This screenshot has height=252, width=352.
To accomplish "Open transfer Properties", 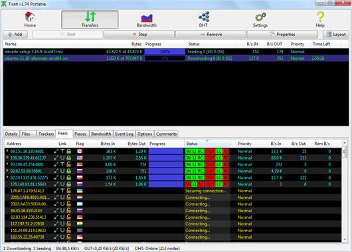I will pos(282,35).
